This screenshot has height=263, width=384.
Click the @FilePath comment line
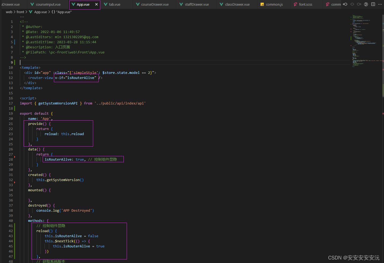pyautogui.click(x=63, y=52)
